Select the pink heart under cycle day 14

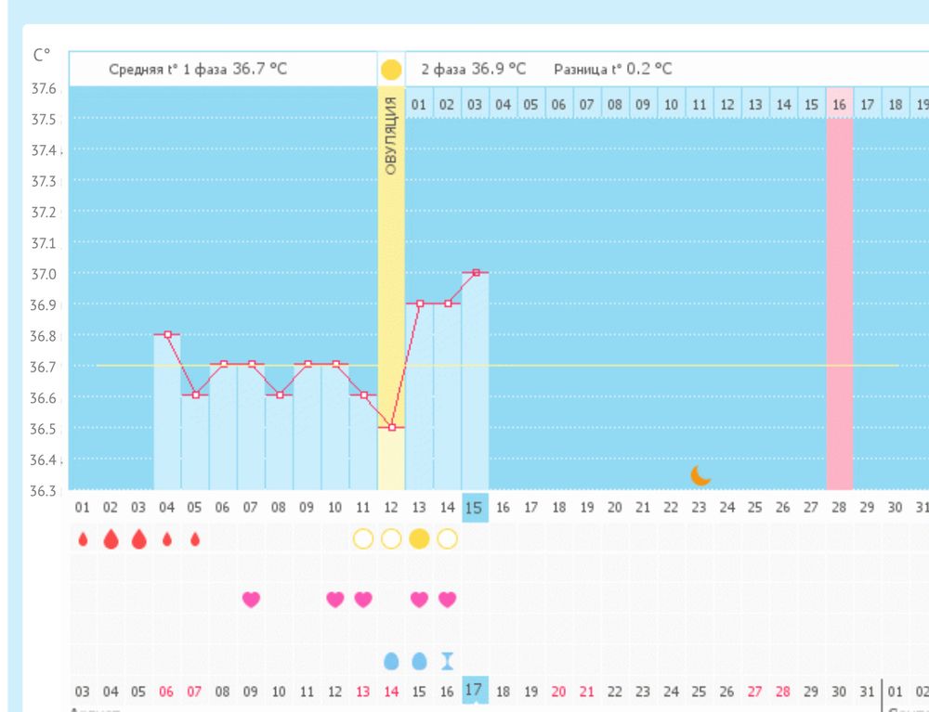tap(447, 600)
